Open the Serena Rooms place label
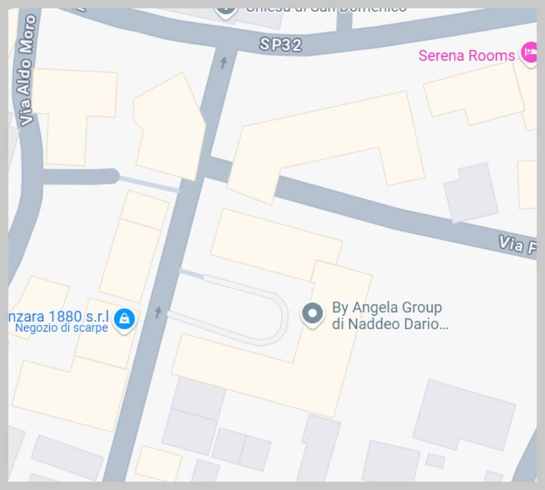 (467, 56)
